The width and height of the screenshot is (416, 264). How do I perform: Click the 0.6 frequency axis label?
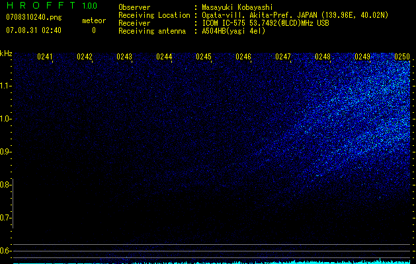5,251
